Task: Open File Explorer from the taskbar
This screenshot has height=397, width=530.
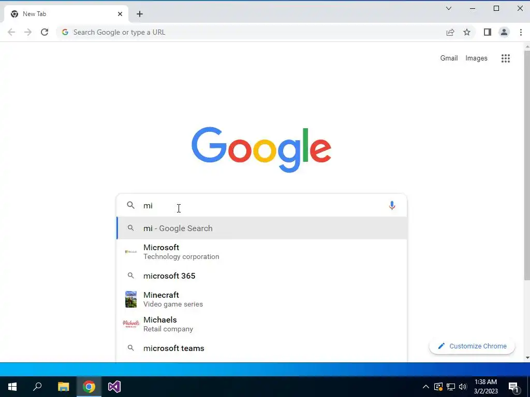Action: point(63,387)
